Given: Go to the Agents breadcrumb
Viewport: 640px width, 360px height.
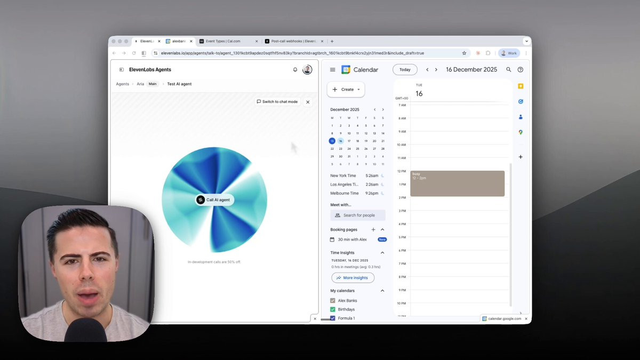Looking at the screenshot, I should pos(123,84).
